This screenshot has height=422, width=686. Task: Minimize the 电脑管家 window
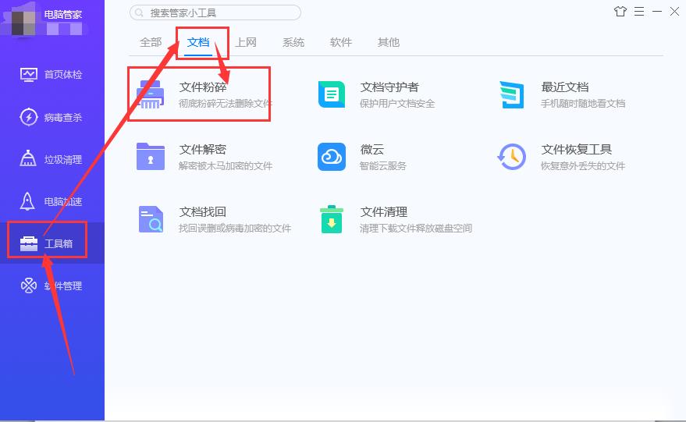[657, 12]
